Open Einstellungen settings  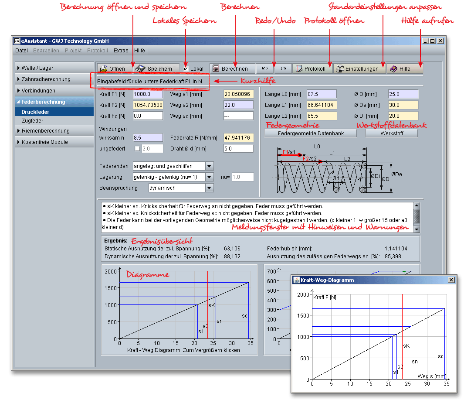click(x=359, y=68)
